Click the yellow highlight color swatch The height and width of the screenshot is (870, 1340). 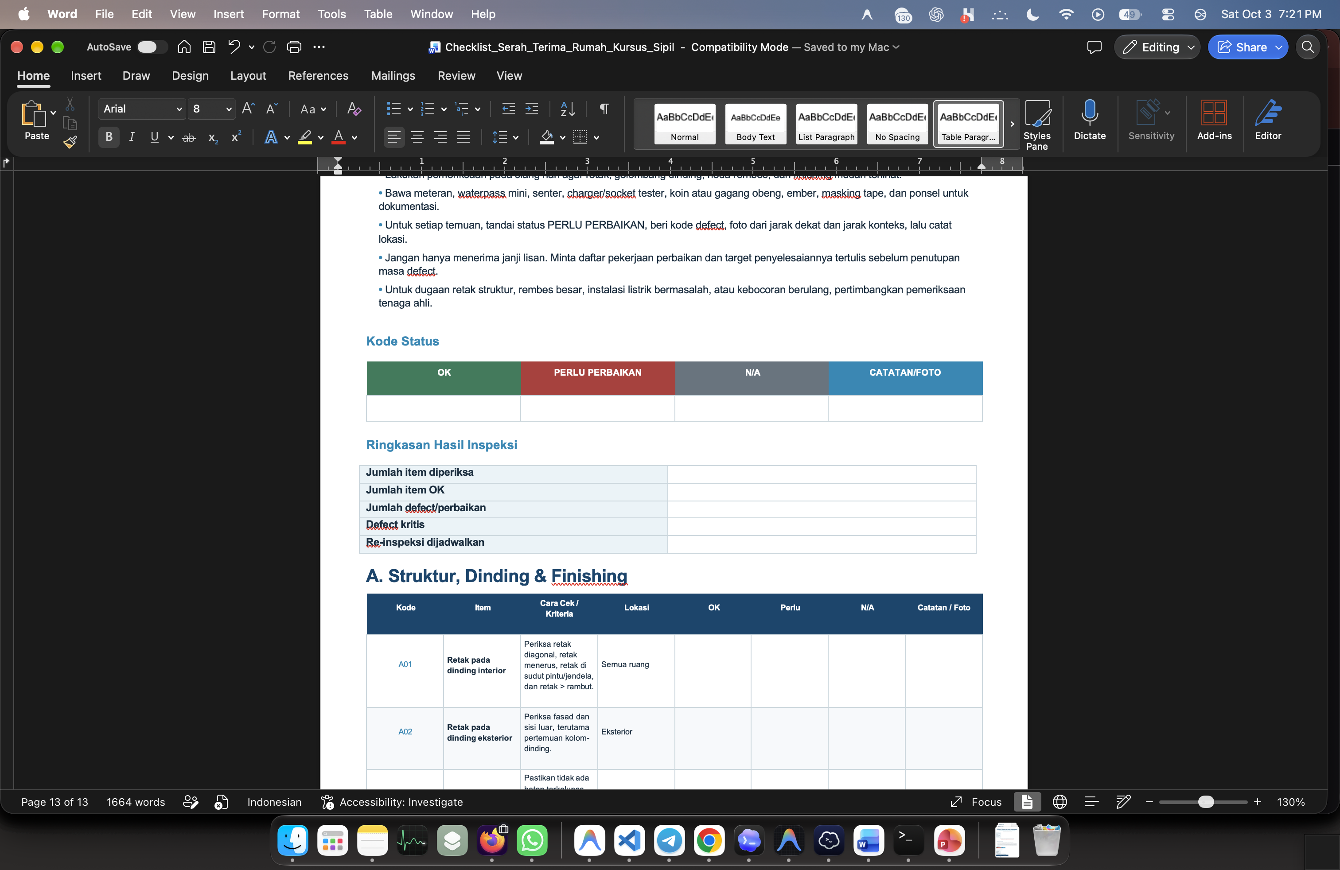coord(304,137)
